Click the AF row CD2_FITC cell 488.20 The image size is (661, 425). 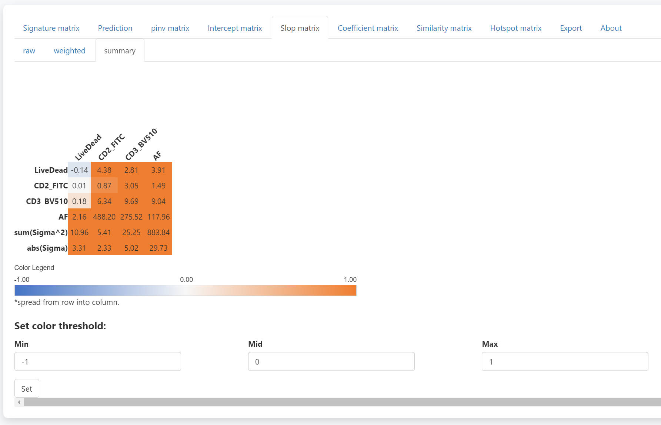pos(104,217)
